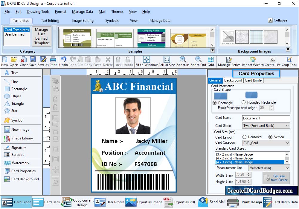Open Card Sides dropdown
Screen dimensions: 299x209
tap(266, 126)
